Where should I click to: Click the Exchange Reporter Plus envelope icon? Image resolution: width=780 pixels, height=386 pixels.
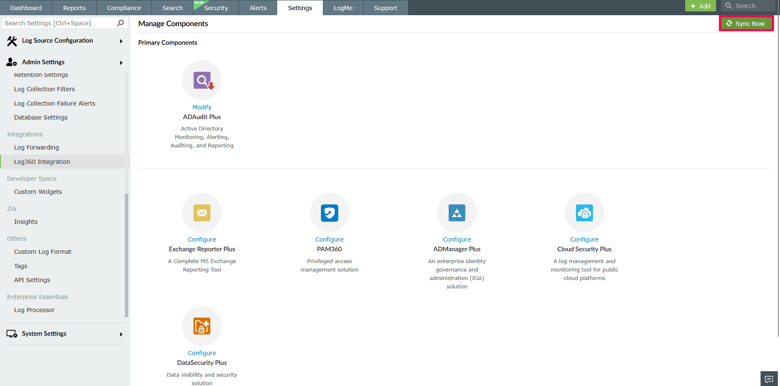point(202,213)
